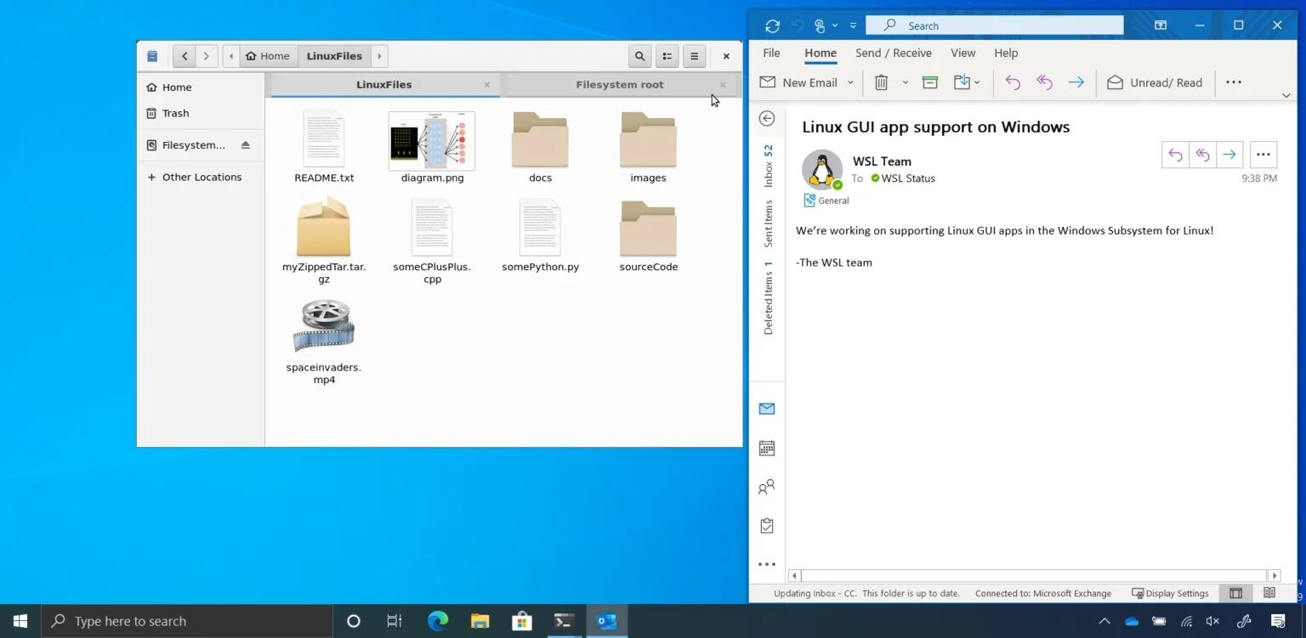1306x638 pixels.
Task: Open the Send / Receive tab
Action: [x=894, y=53]
